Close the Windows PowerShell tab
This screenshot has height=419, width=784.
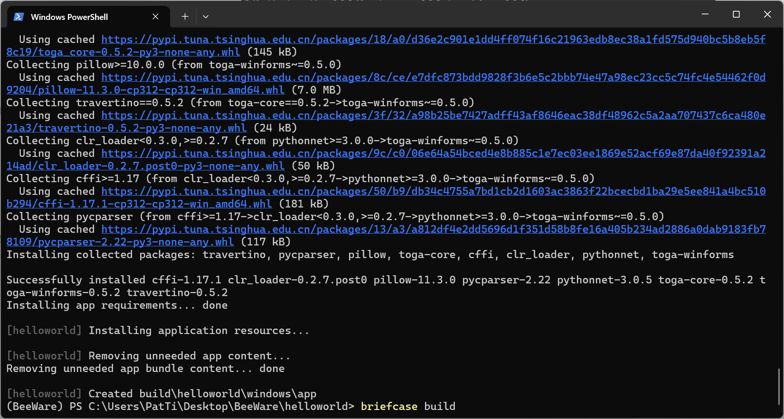pyautogui.click(x=156, y=17)
